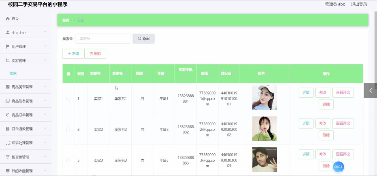This screenshot has height=176, width=377.
Task: Expand the 订单退款管理 menu chevron
Action: (45, 129)
